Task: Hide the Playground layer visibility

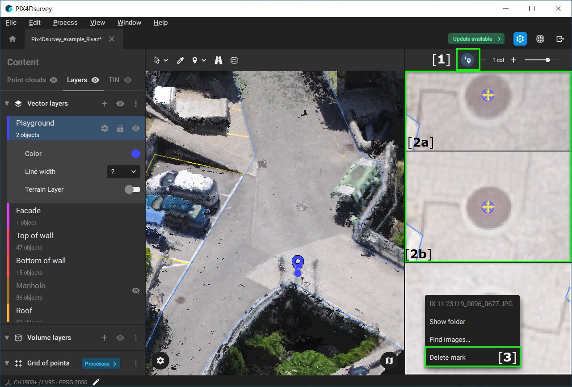Action: point(136,128)
